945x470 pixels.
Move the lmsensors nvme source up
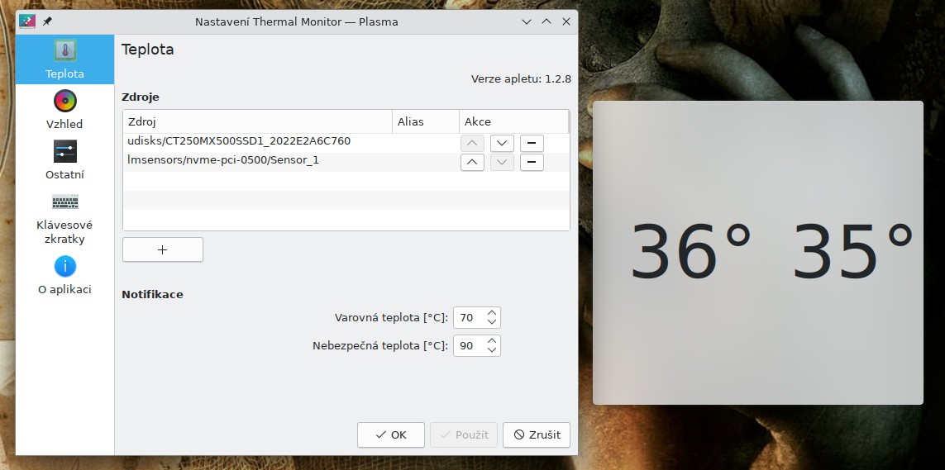click(472, 162)
